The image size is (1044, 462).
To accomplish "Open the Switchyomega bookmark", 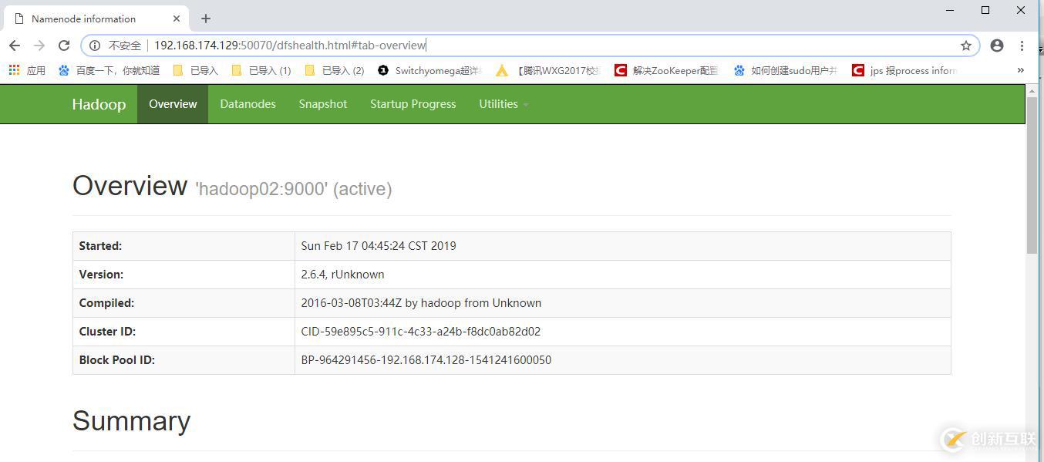I will (x=429, y=70).
